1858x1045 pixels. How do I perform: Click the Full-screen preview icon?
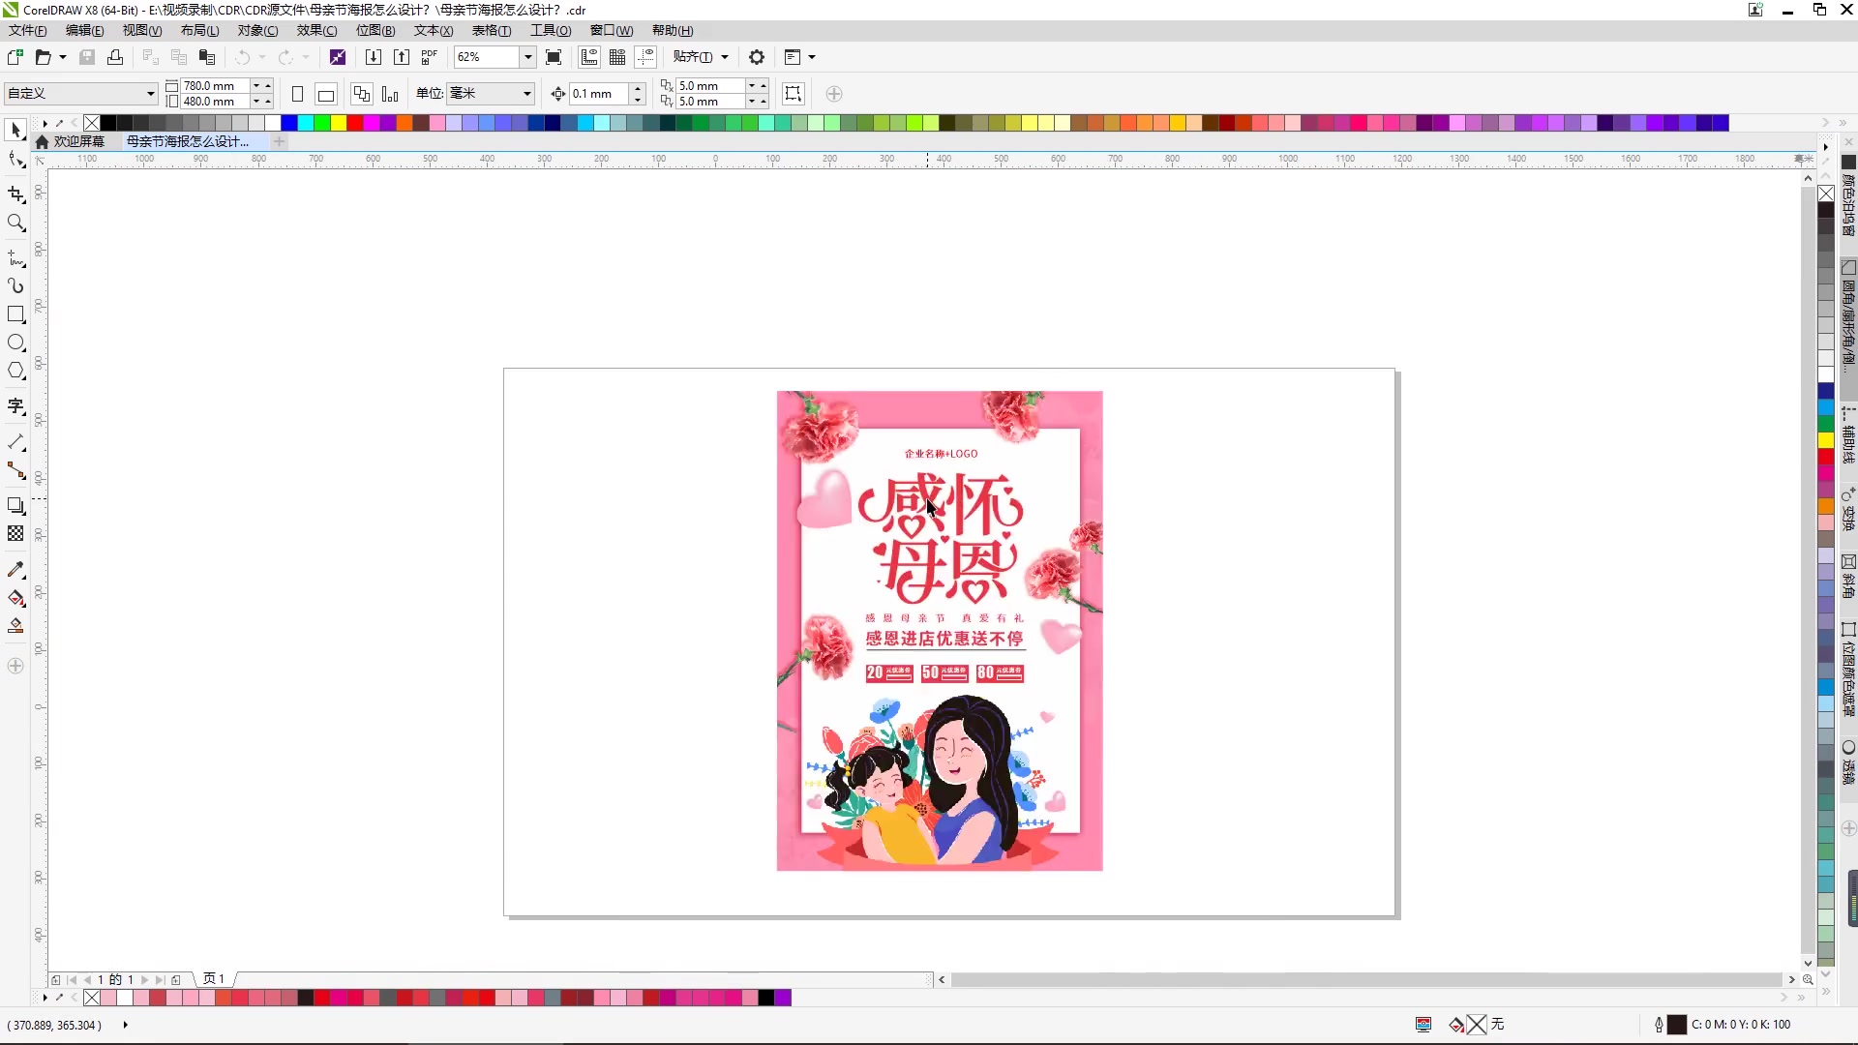click(554, 57)
